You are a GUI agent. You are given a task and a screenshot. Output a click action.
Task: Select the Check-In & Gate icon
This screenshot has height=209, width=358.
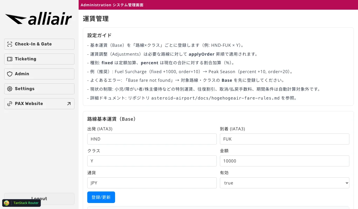[x=10, y=44]
